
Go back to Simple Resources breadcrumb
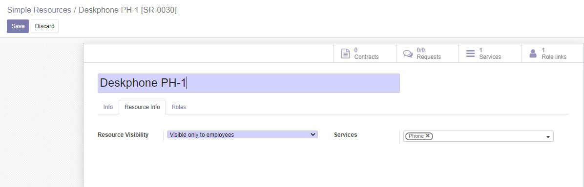click(x=39, y=10)
